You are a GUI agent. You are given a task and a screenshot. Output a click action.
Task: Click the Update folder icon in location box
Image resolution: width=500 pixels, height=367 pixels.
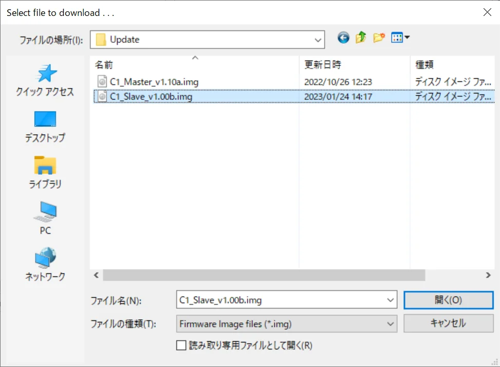tap(101, 40)
